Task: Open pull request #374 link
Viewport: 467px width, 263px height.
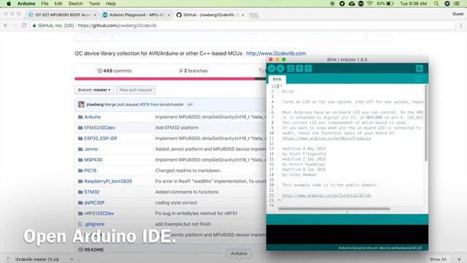Action: 144,104
